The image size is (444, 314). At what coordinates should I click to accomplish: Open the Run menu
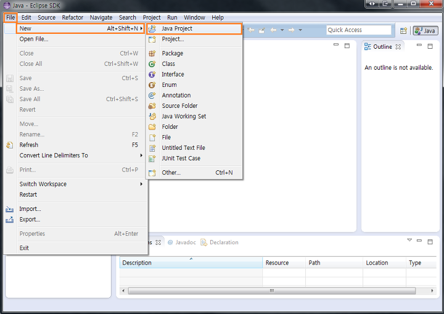(172, 17)
